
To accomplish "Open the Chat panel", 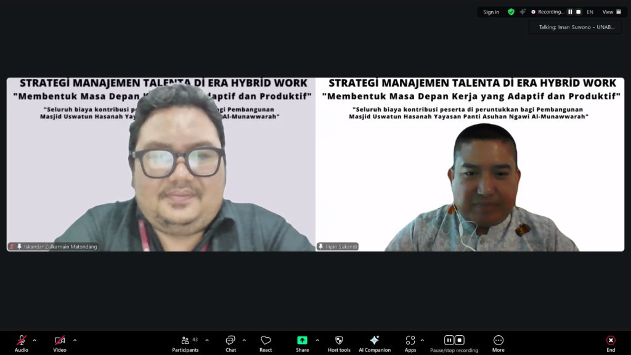I will pyautogui.click(x=230, y=341).
